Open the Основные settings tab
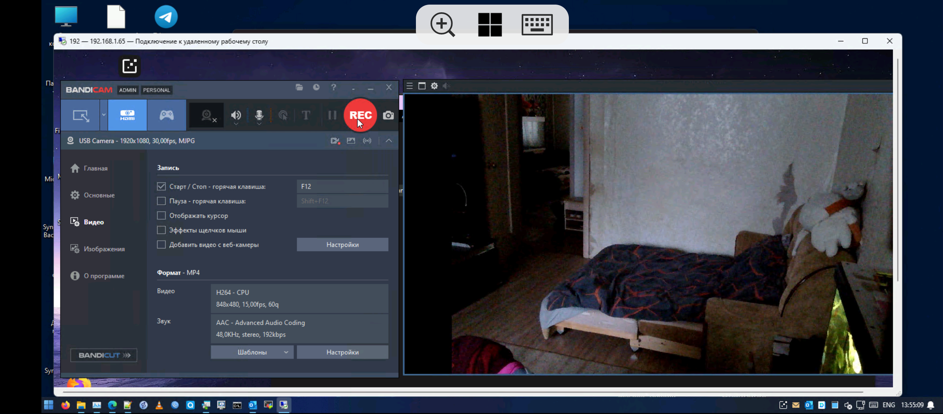This screenshot has width=943, height=414. pyautogui.click(x=99, y=195)
